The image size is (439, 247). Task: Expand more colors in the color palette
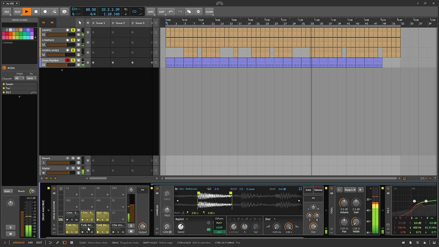click(x=35, y=38)
